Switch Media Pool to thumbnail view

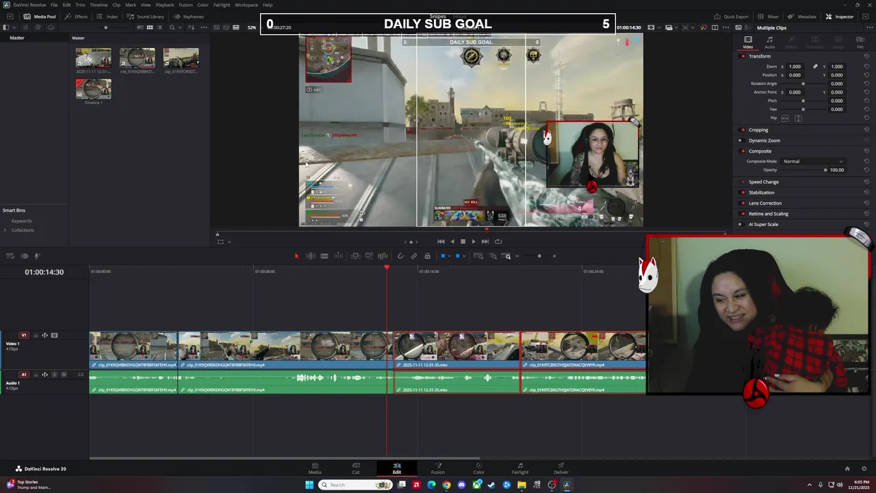pyautogui.click(x=149, y=27)
